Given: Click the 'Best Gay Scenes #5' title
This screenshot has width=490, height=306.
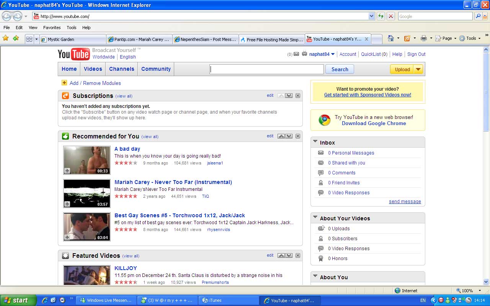Looking at the screenshot, I should pyautogui.click(x=180, y=215).
